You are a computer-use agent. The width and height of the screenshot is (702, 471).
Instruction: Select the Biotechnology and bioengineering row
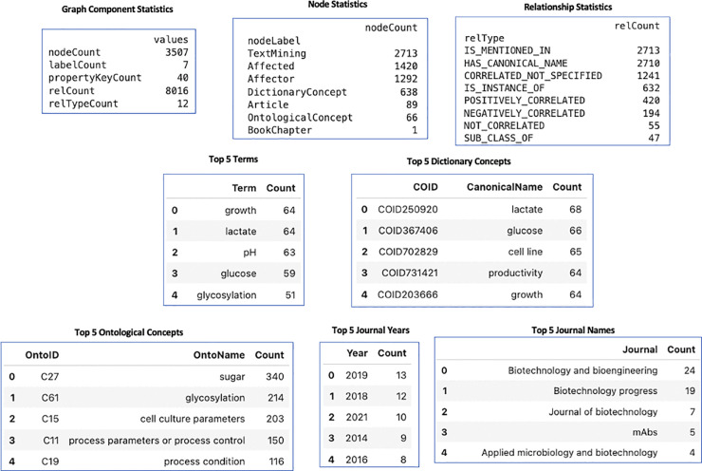coord(567,370)
